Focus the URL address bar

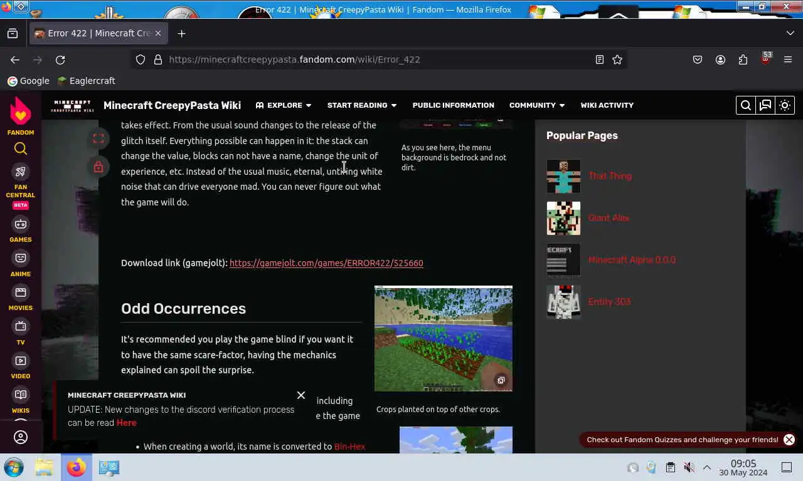(x=380, y=59)
